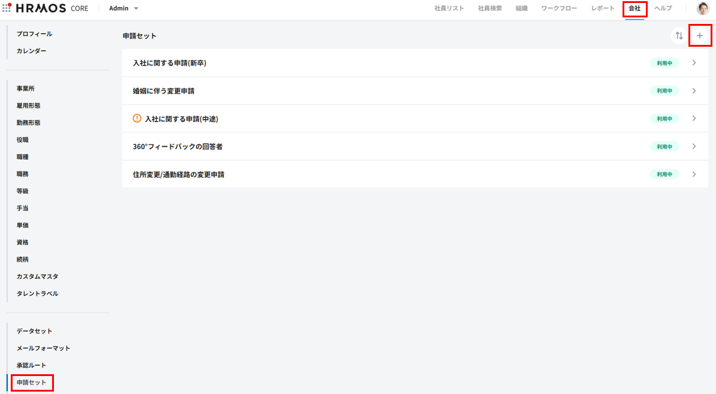Click the 利用中 badge on 入社に関する申請(中途)
The width and height of the screenshot is (716, 394).
664,119
